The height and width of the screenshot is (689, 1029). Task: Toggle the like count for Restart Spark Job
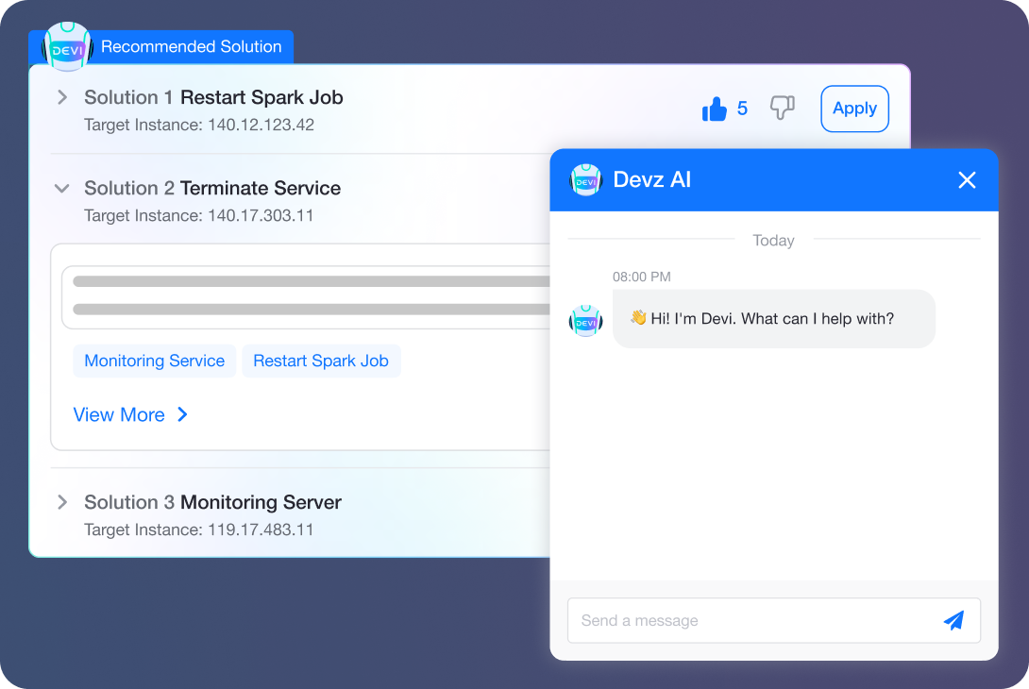[x=742, y=109]
